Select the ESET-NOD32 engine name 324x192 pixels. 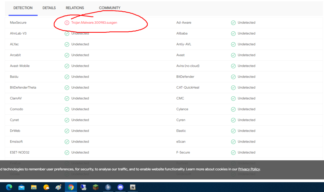coord(20,152)
